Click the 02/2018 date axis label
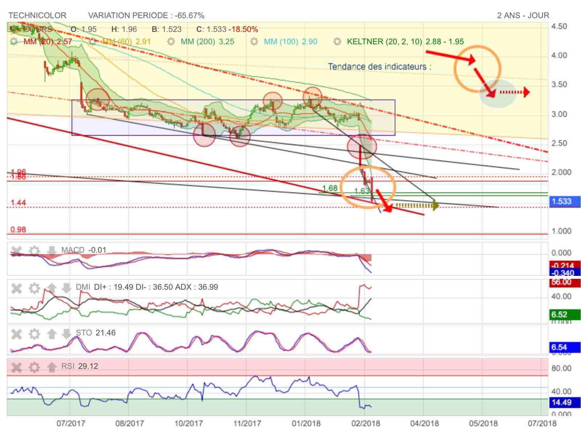 click(x=365, y=424)
